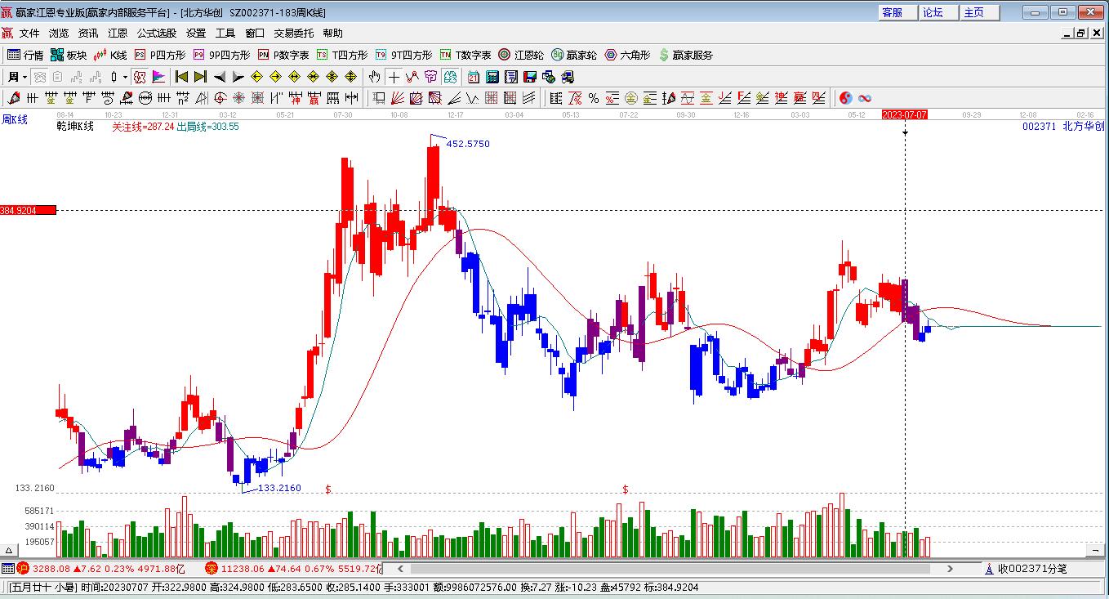Viewport: 1109px width, 599px height.
Task: Click the red zigzag line icon
Action: click(x=412, y=77)
